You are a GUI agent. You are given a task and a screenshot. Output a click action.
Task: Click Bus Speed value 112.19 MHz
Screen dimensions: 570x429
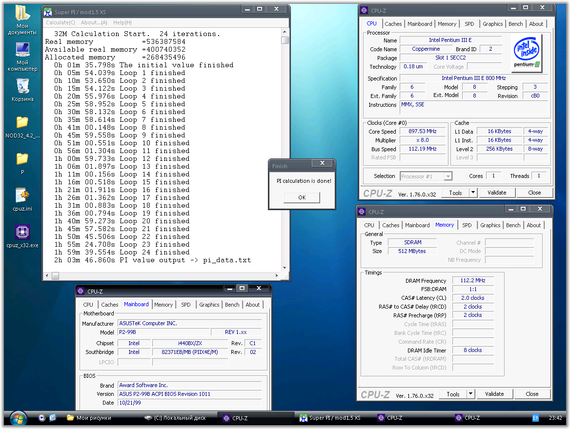click(x=423, y=149)
